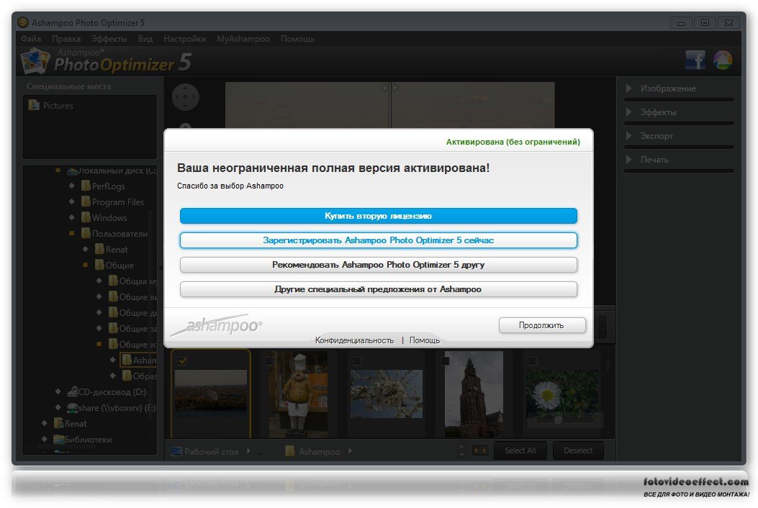Viewport: 758px width, 508px height.
Task: Uncheck the checkbox on the landscape thumbnail
Action: pos(182,361)
